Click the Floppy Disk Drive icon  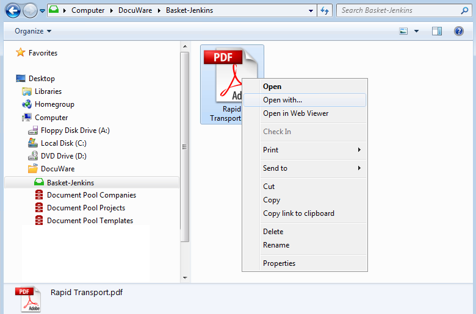point(33,130)
